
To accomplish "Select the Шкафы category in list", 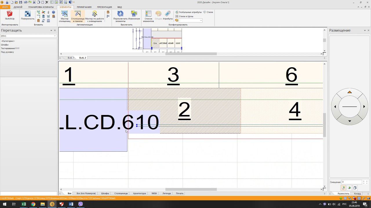I will point(5,45).
